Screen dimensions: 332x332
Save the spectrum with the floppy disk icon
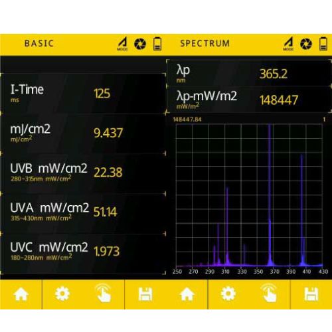pos(311,294)
